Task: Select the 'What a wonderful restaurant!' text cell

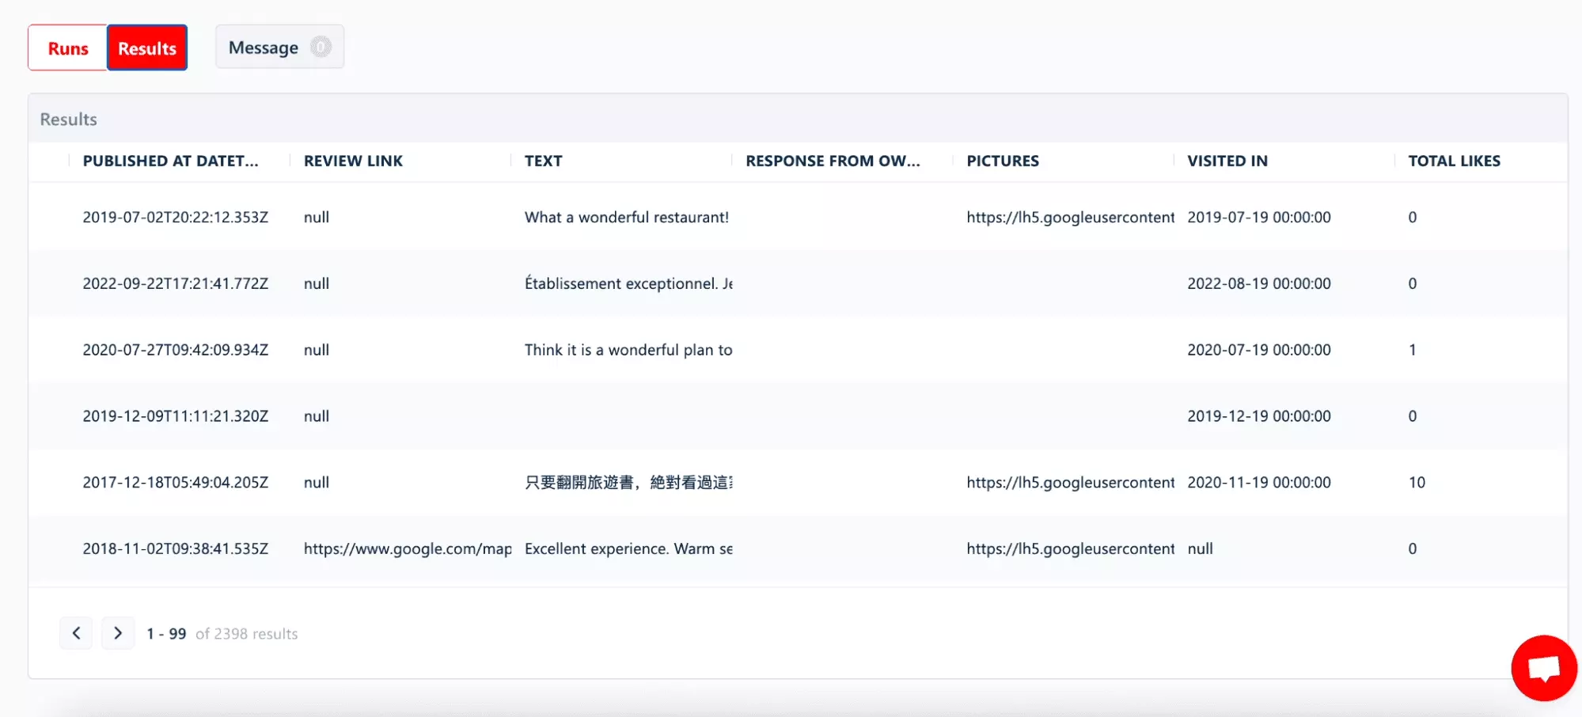Action: (x=626, y=217)
